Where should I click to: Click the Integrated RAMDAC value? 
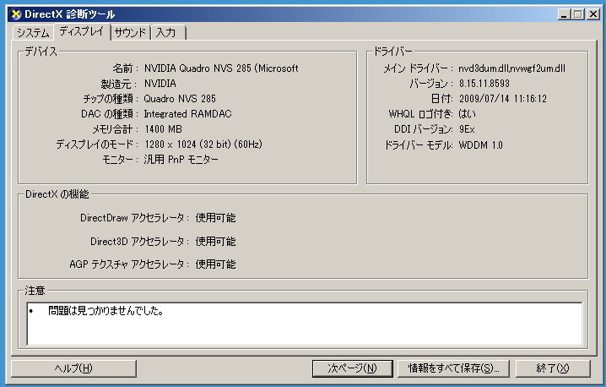tap(188, 114)
